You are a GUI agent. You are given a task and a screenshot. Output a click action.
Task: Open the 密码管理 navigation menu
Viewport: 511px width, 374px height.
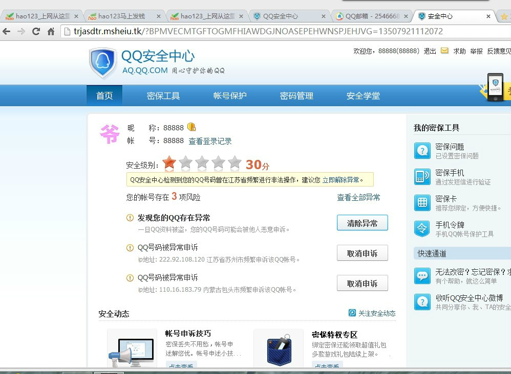point(296,96)
